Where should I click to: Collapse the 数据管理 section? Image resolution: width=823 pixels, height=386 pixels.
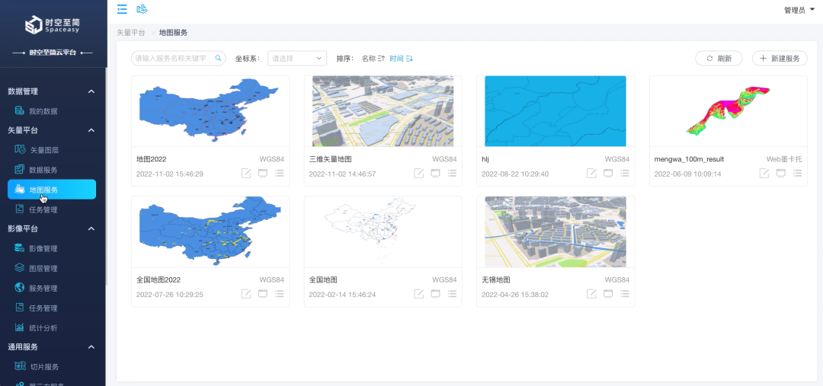click(91, 91)
